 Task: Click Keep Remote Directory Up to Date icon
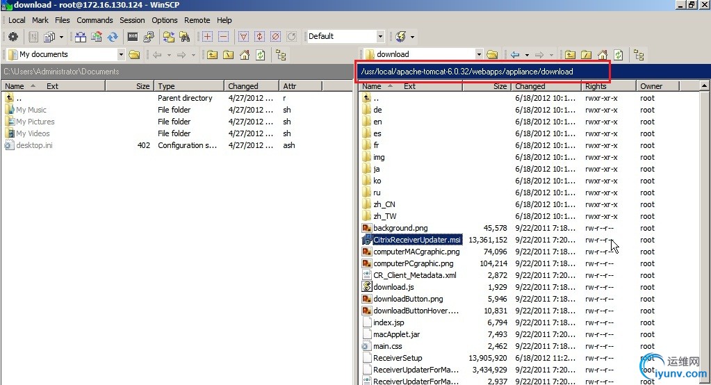coord(96,37)
